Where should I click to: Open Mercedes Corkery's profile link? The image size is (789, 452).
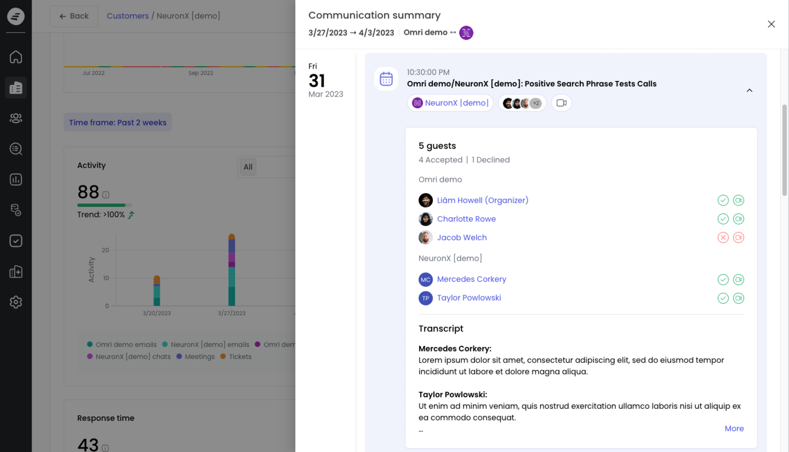(x=471, y=279)
